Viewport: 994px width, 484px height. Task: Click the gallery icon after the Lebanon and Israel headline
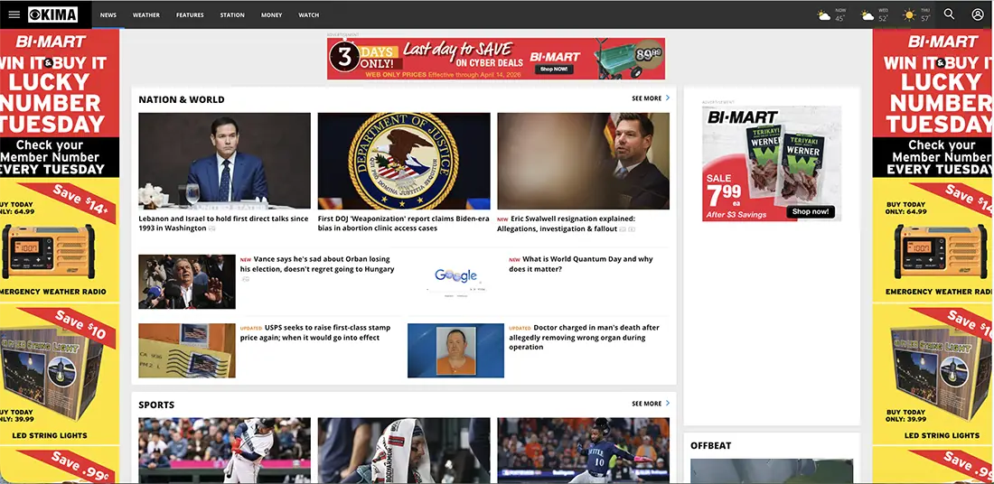coord(211,228)
